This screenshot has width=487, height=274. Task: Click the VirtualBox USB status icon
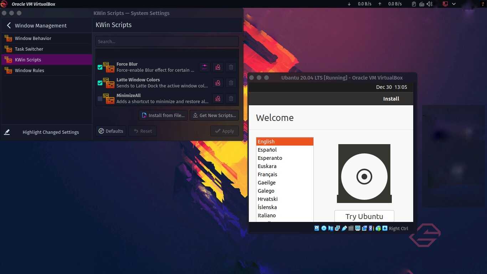pos(344,228)
